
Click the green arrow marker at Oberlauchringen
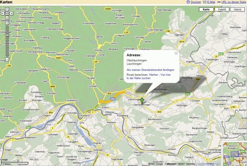click(142, 101)
